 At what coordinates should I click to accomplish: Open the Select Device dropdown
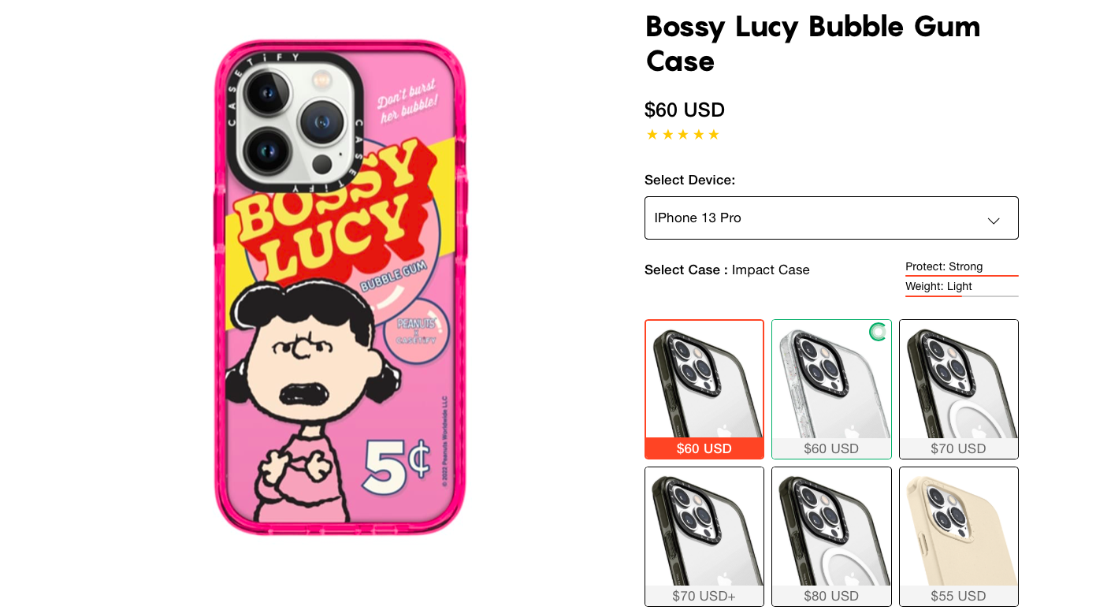coord(831,218)
